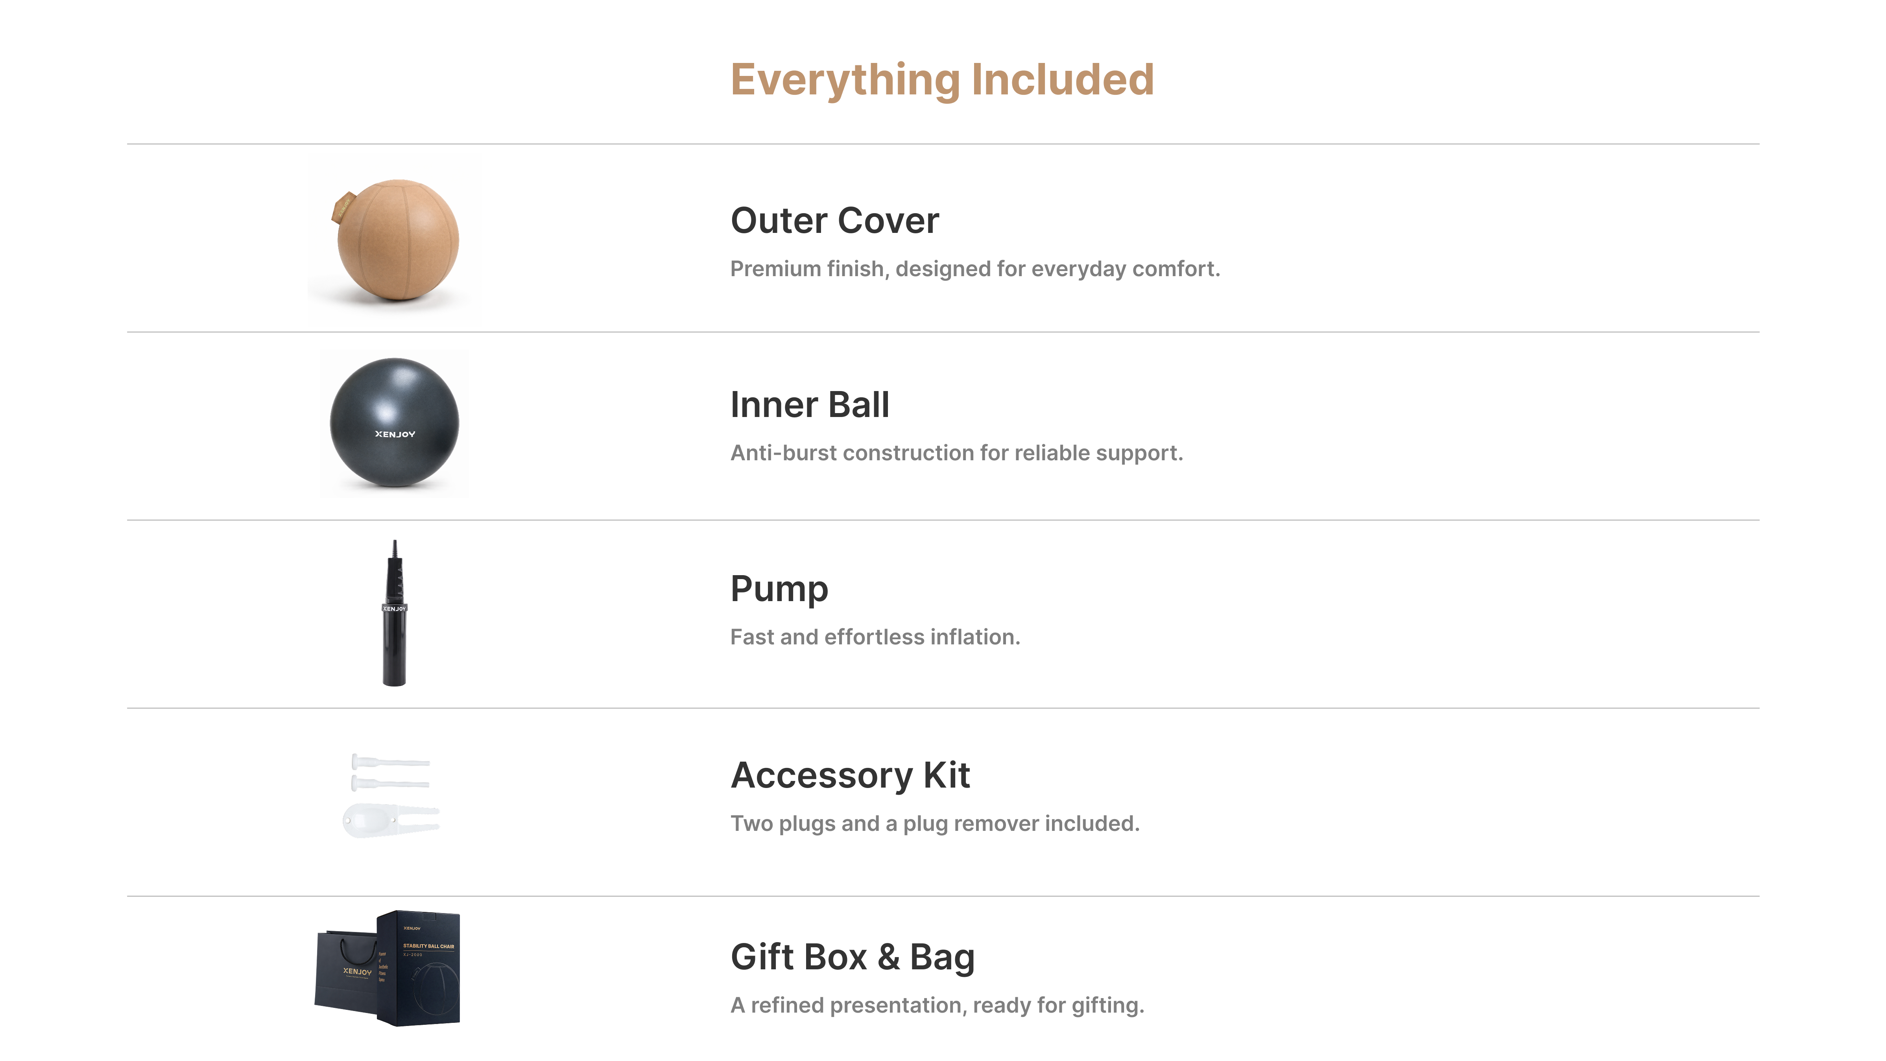The height and width of the screenshot is (1061, 1886).
Task: Click the dark grey Xenjoy inner ball image
Action: coord(395,423)
